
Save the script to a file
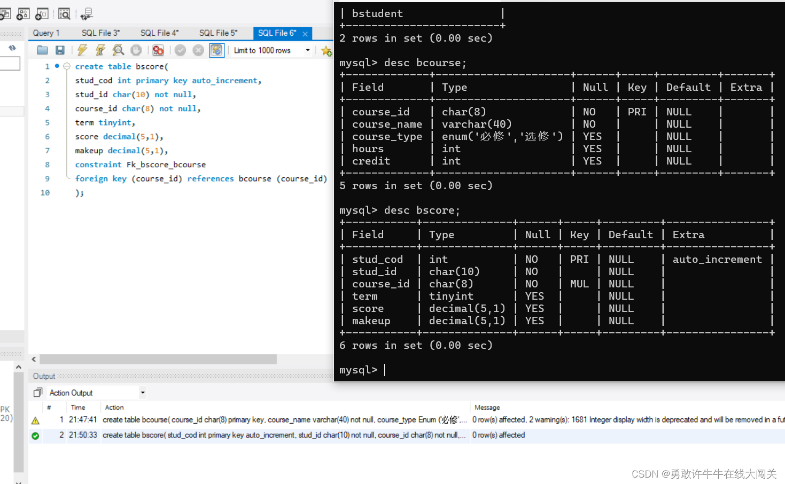tap(60, 50)
